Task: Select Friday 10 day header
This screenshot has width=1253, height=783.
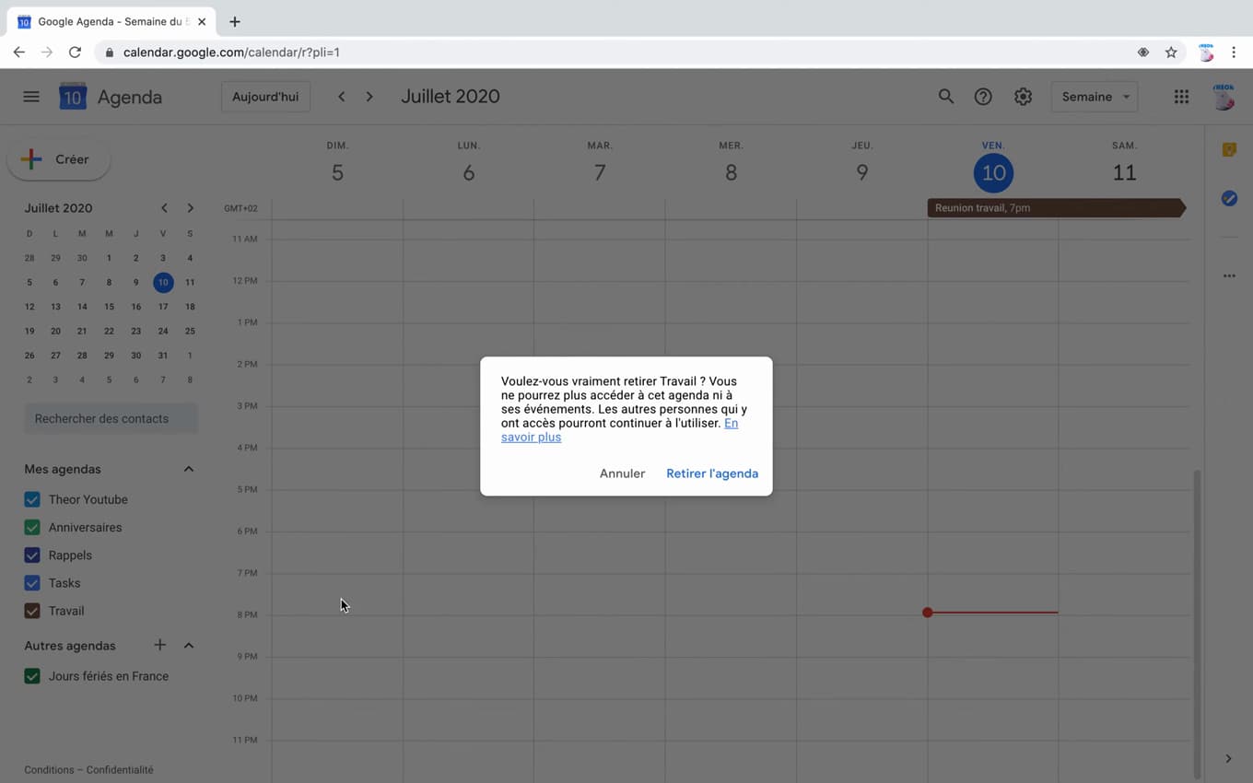Action: pyautogui.click(x=993, y=172)
